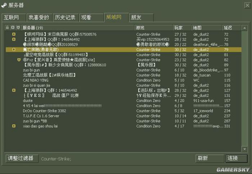Click the '4 / 17' players cell
The width and height of the screenshot is (252, 174).
coord(179,126)
